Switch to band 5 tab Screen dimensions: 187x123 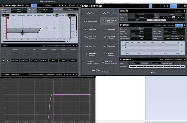tap(154, 6)
